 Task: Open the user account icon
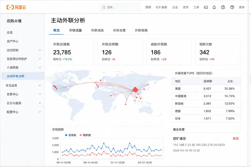232,7
